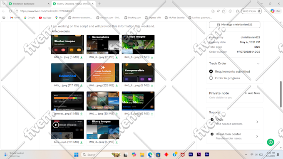Download the generat... png (1 MB) file
The width and height of the screenshot is (283, 159).
(82, 114)
